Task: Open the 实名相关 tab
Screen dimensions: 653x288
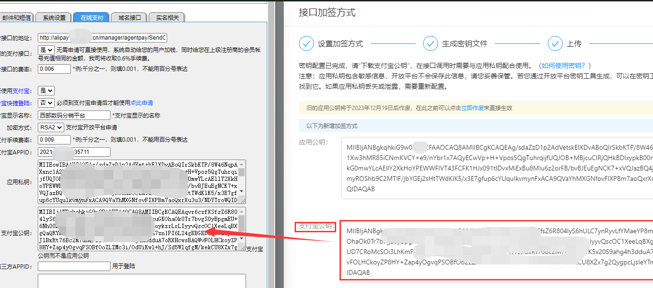Action: (x=167, y=18)
